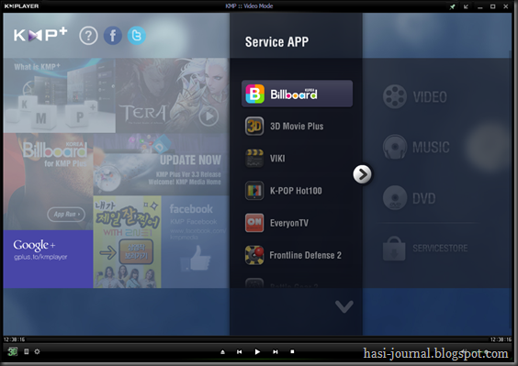Click the EveryonTV ON icon
Viewport: 518px width, 366px height.
pyautogui.click(x=254, y=223)
